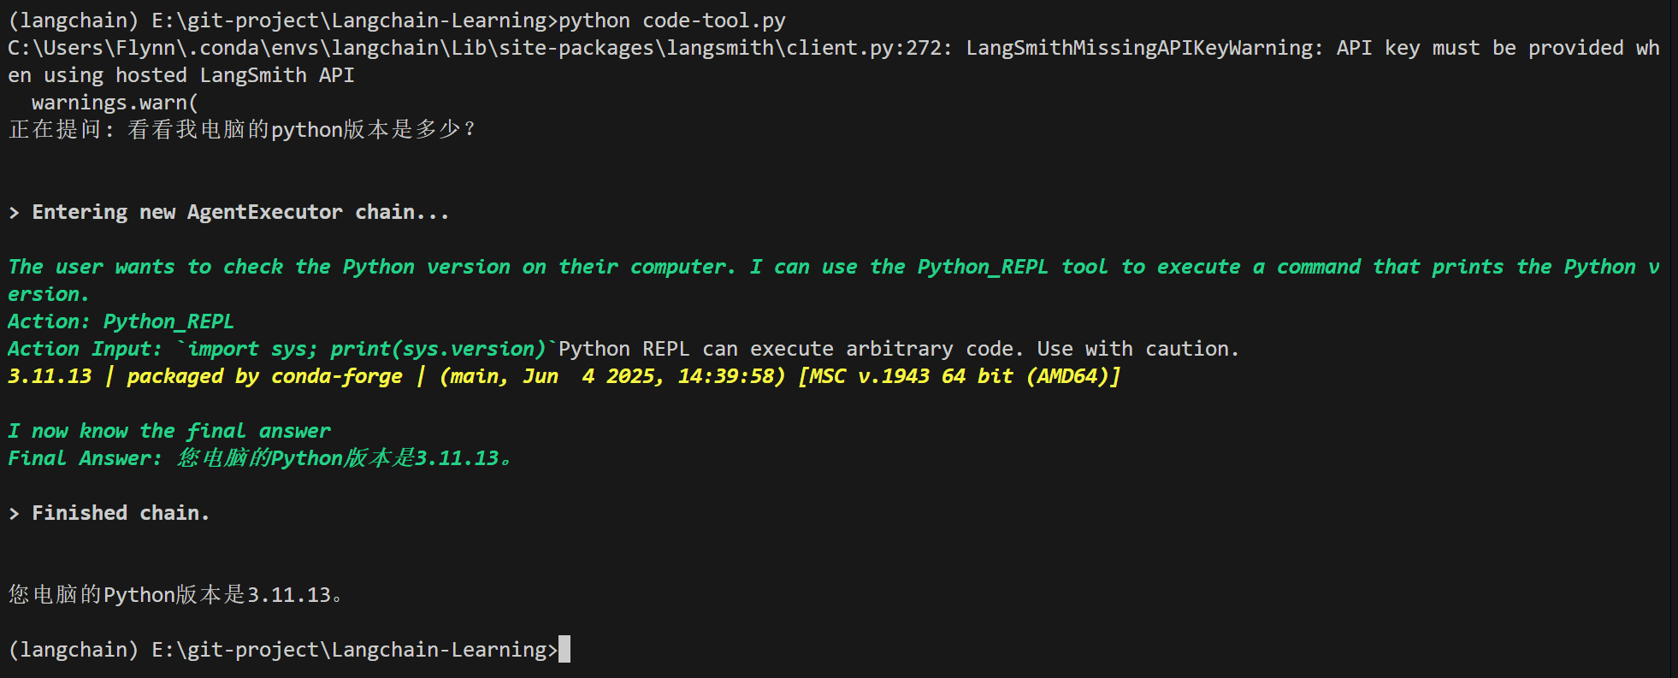The width and height of the screenshot is (1678, 678).
Task: Click the 'Finished chain.' line
Action: pyautogui.click(x=109, y=513)
